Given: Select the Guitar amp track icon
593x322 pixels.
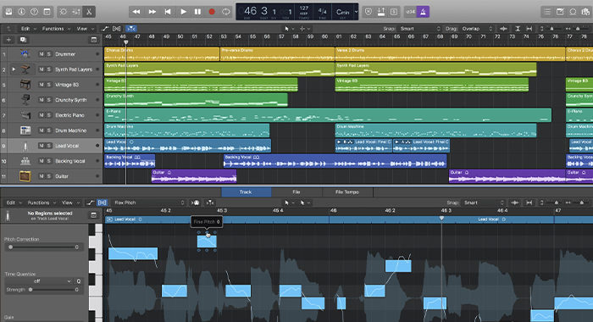Looking at the screenshot, I should (x=25, y=176).
